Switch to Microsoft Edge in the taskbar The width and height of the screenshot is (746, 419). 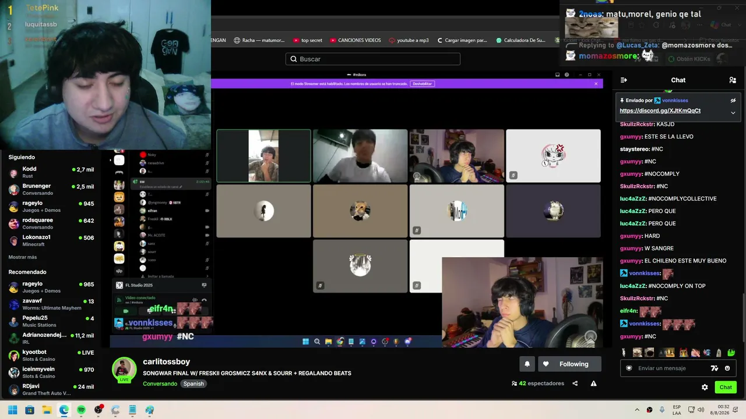[64, 410]
